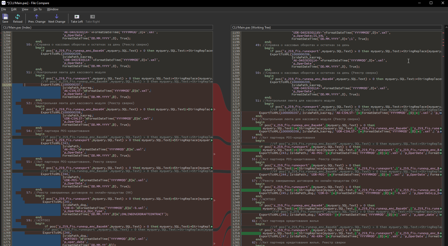Open the View menu
This screenshot has width=448, height=246.
point(25,9)
